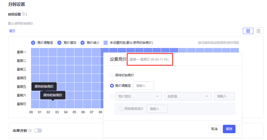Image resolution: width=267 pixels, height=140 pixels.
Task: Click the 竞价减少 legend down-arrow icon
Action: (83, 43)
